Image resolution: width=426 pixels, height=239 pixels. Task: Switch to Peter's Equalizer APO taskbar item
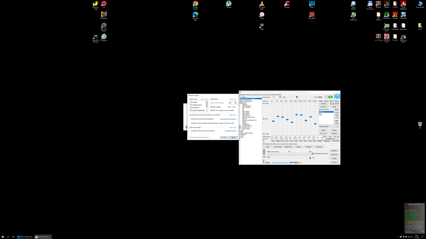(x=25, y=237)
